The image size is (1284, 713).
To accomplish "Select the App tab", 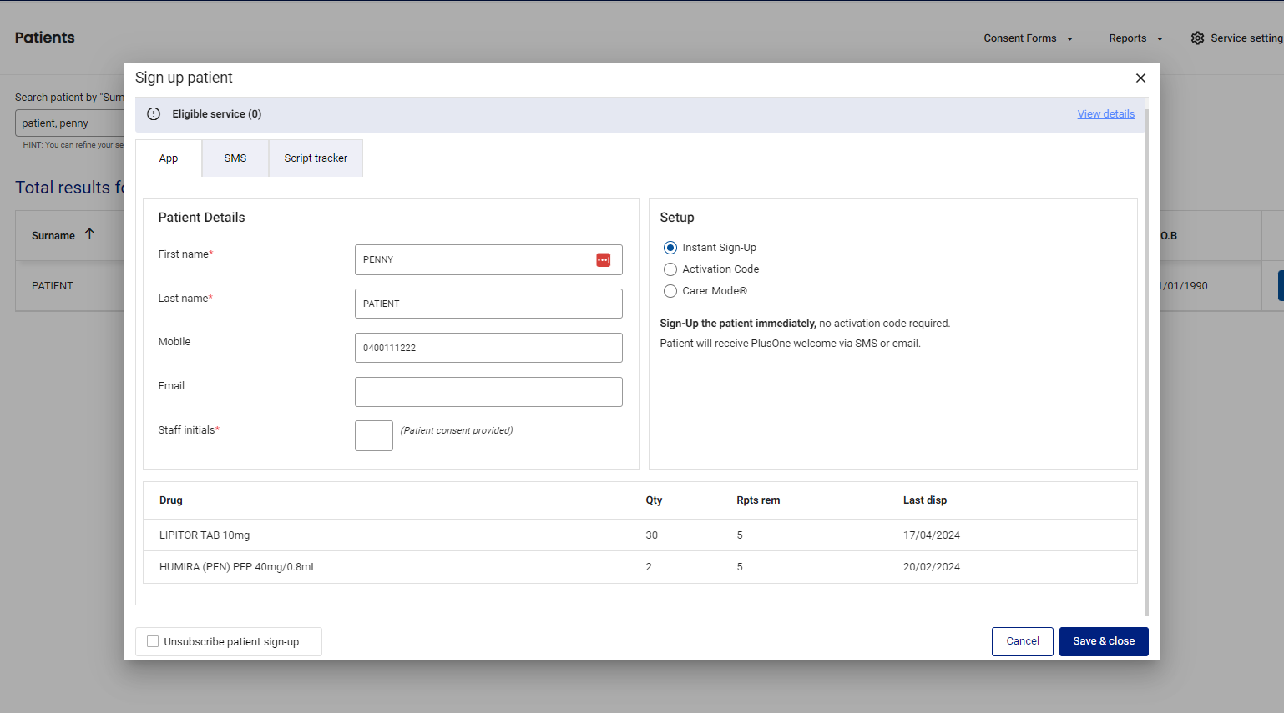I will tap(169, 158).
